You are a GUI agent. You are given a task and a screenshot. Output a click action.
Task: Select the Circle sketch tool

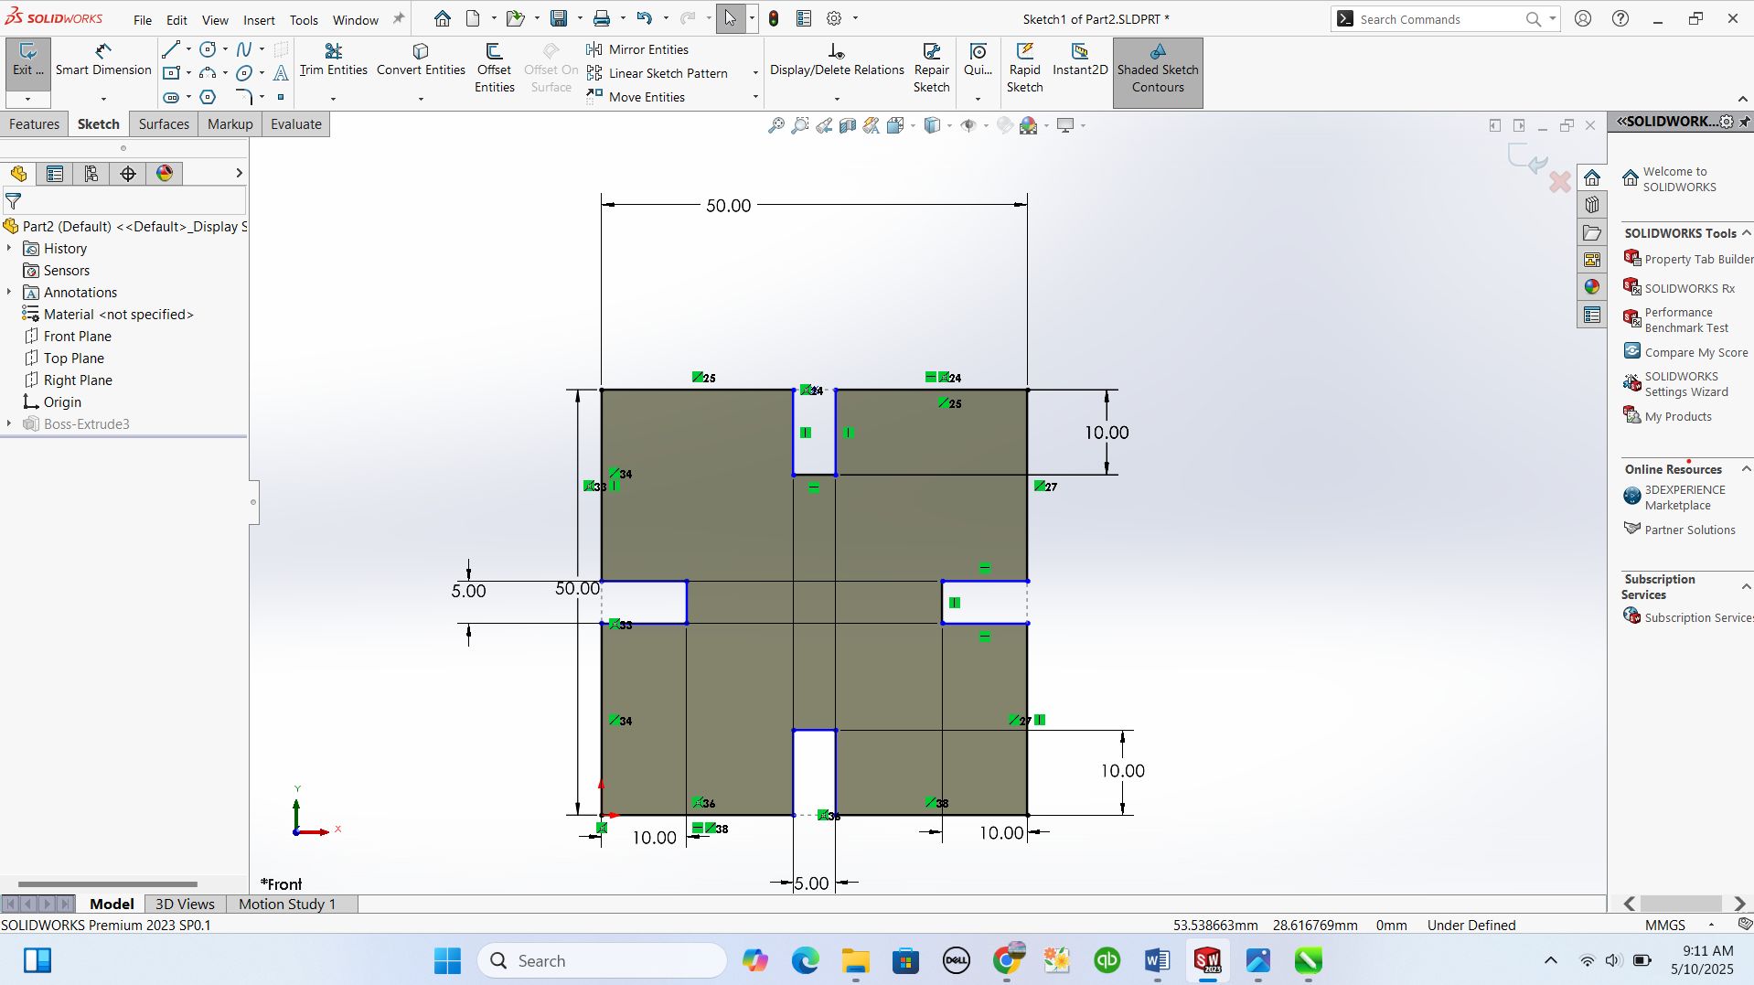pos(209,49)
